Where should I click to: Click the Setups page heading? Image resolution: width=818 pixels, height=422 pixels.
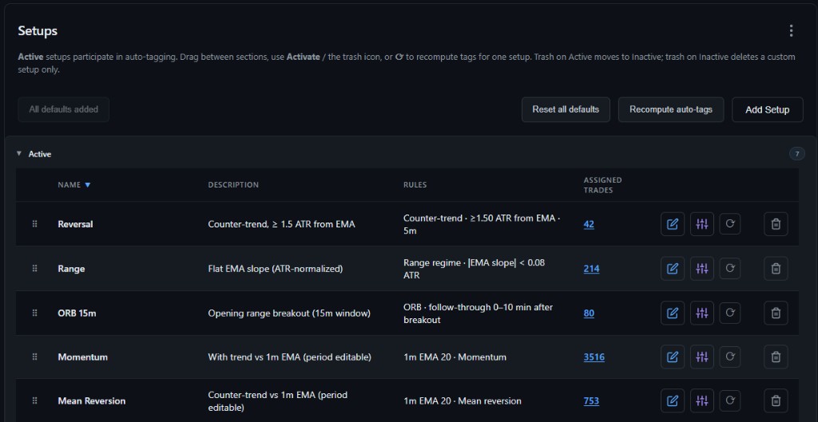pos(38,31)
